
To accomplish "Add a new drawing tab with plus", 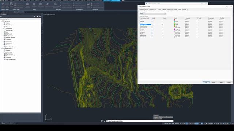I will 26,12.
